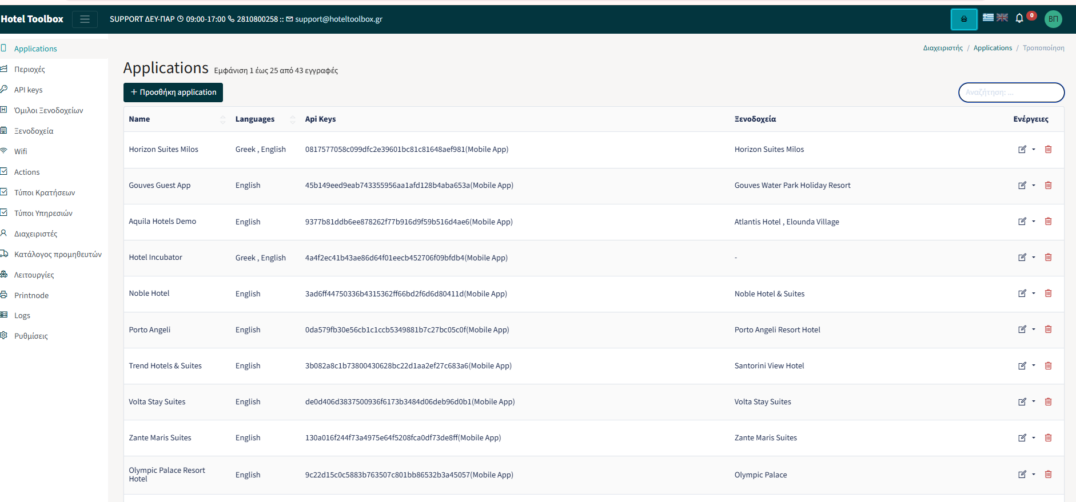Click the Hotel Toolbox logo

point(32,19)
